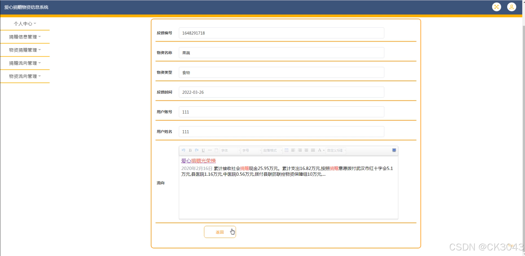Open the 爱心捐赠光荣榜 link

pos(198,161)
